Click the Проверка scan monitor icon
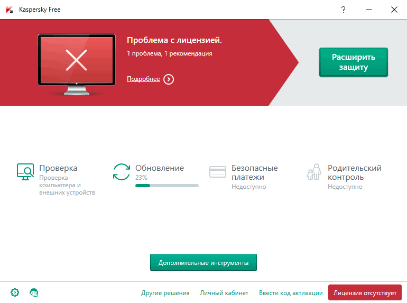 [x=25, y=172]
